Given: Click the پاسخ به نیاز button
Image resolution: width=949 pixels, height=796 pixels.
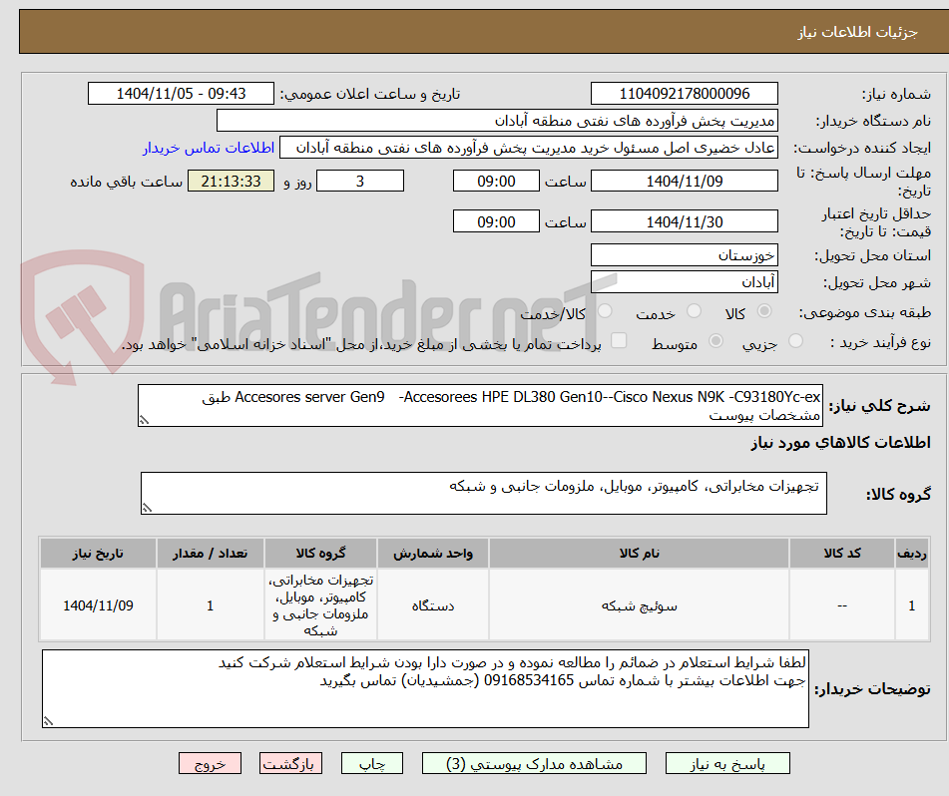Looking at the screenshot, I should tap(727, 763).
